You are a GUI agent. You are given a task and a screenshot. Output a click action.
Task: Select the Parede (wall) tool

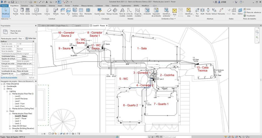(15, 11)
